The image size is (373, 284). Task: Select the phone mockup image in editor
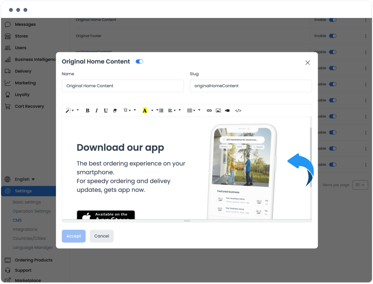(x=243, y=172)
